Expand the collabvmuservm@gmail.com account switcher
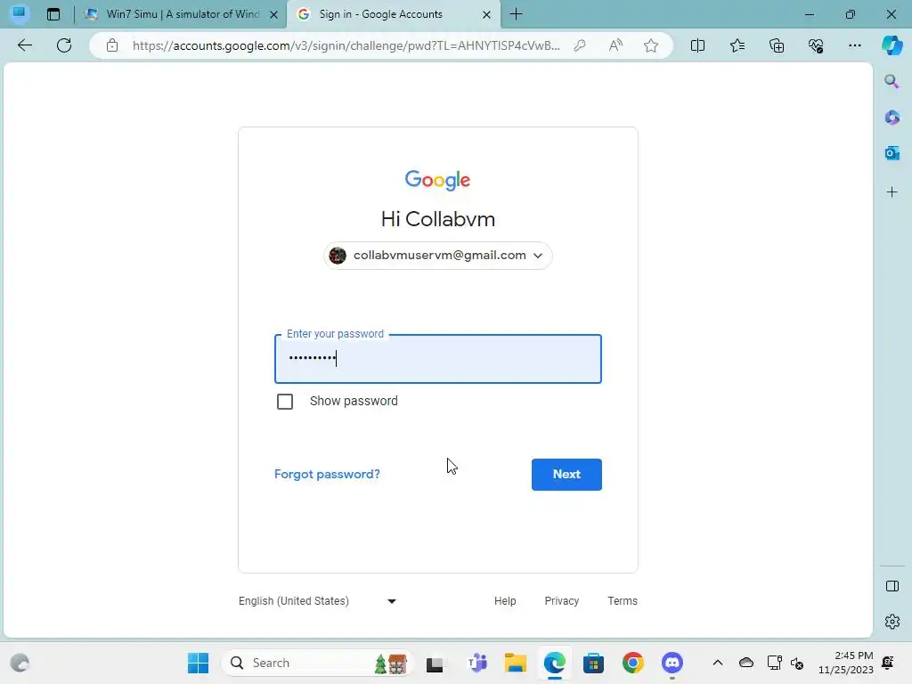This screenshot has width=912, height=684. [437, 256]
